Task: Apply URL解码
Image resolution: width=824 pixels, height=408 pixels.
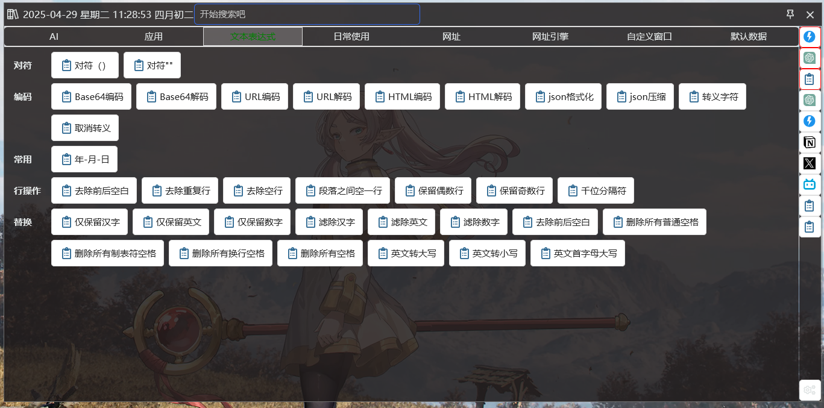Action: pyautogui.click(x=327, y=96)
